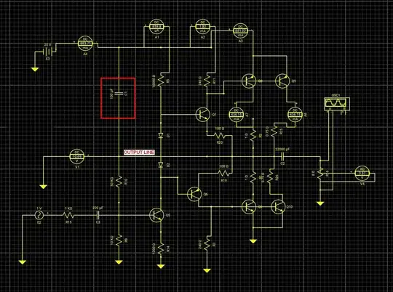Screen dimensions: 393x292
Task: Select transistor Q1
Action: coord(203,115)
